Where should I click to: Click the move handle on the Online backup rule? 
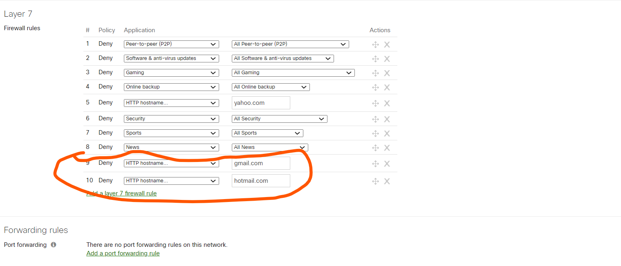coord(375,87)
